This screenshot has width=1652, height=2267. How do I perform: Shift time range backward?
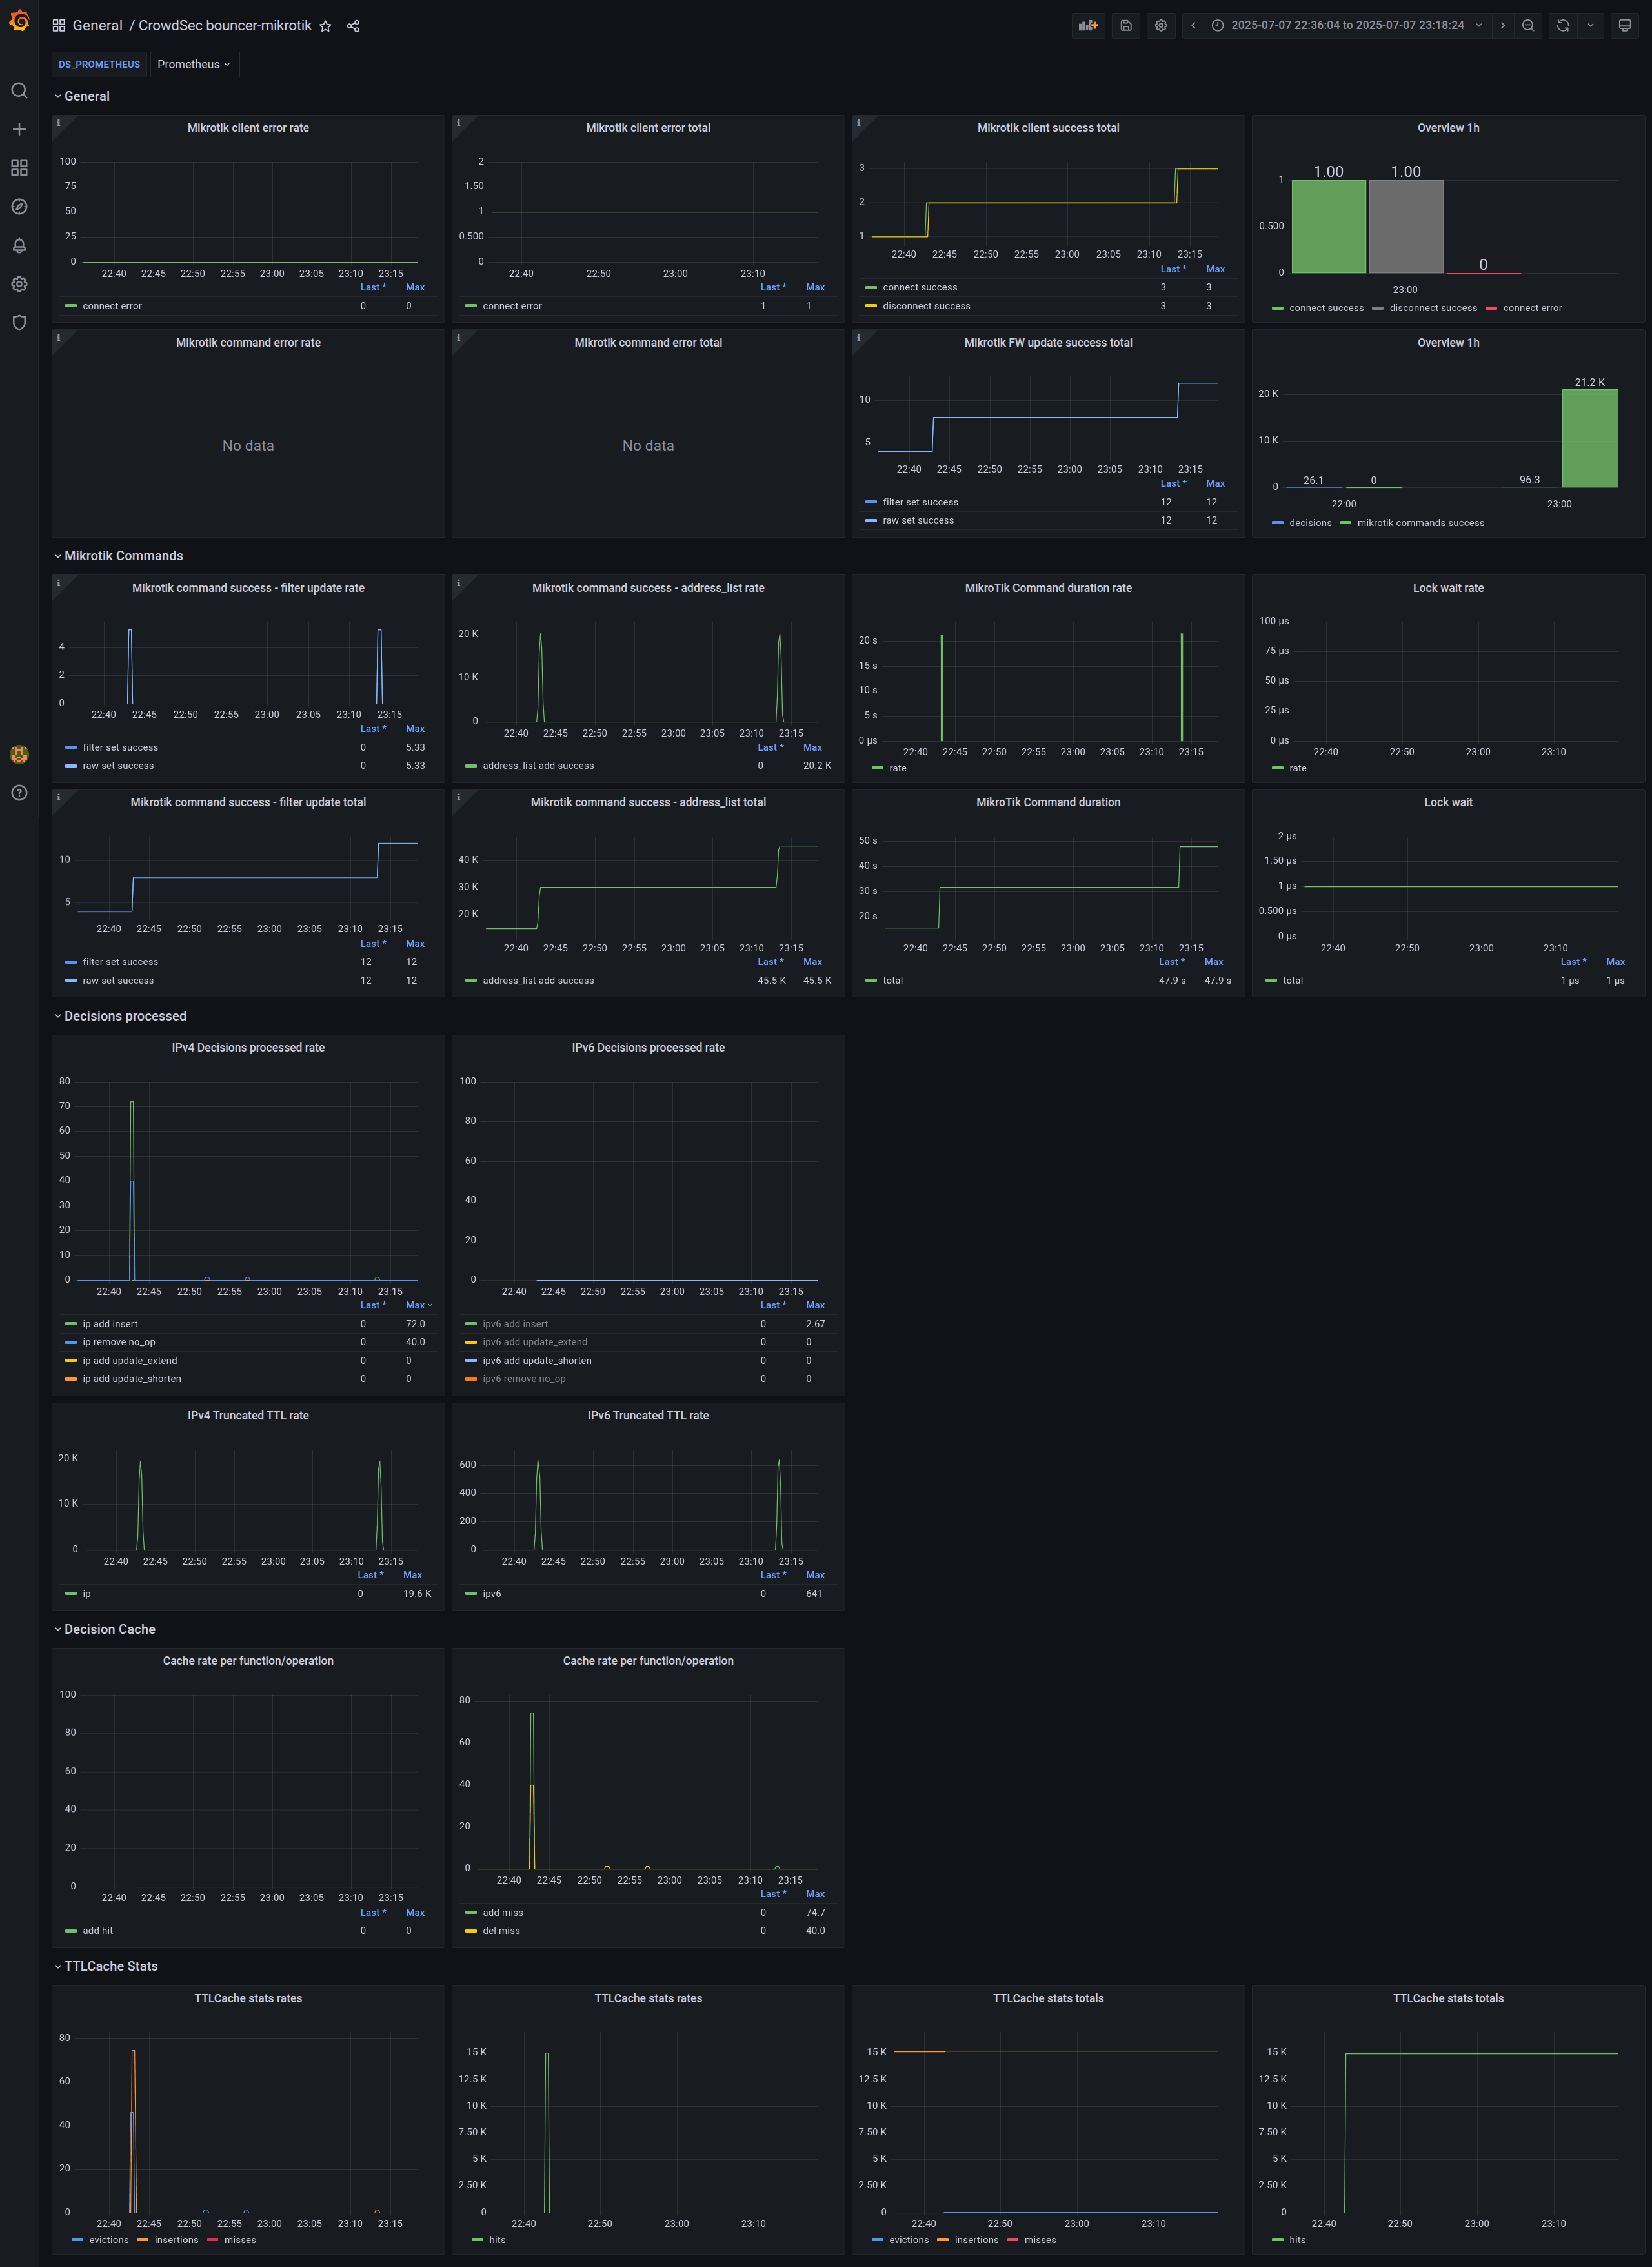click(x=1193, y=26)
